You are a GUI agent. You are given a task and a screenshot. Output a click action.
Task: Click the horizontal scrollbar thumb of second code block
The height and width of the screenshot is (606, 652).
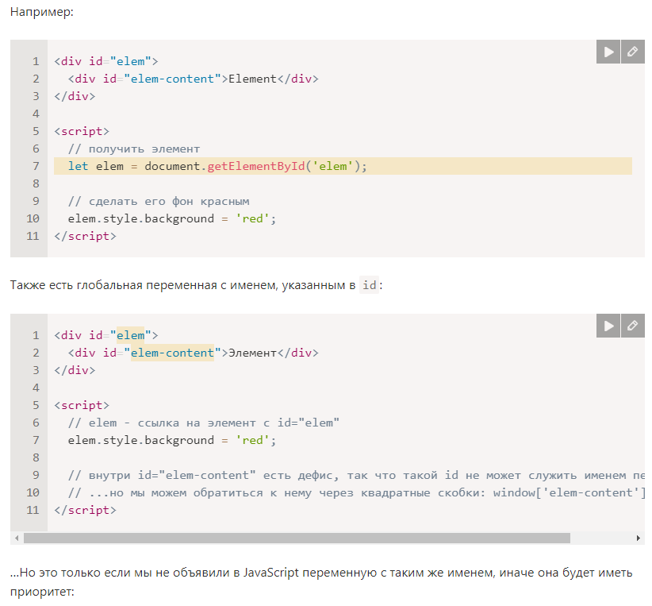297,538
